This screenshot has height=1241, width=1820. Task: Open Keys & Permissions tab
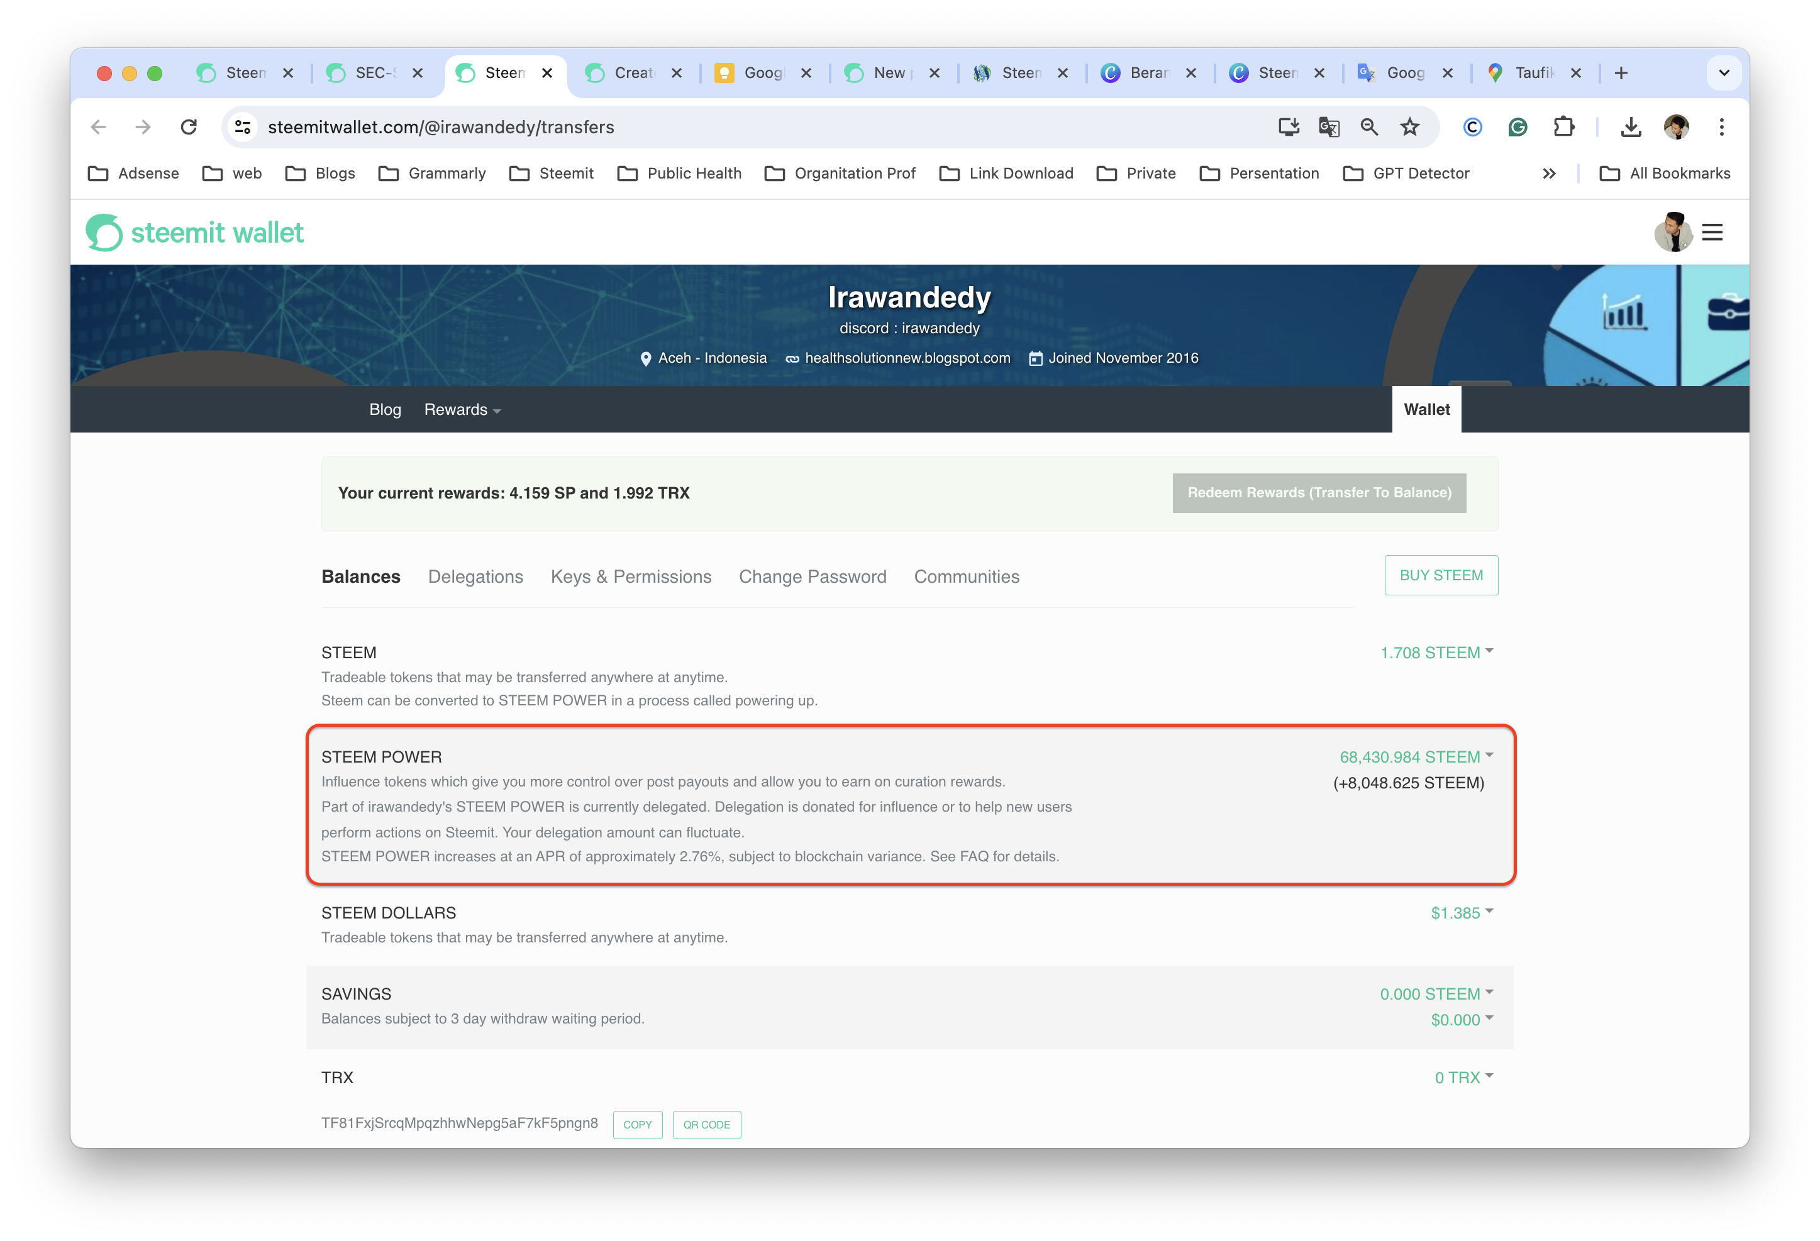point(630,576)
